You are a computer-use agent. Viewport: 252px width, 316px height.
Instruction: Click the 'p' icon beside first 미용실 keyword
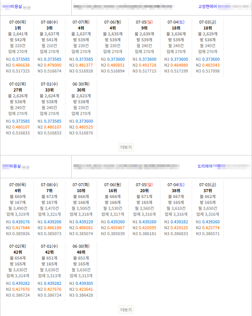coord(29,8)
